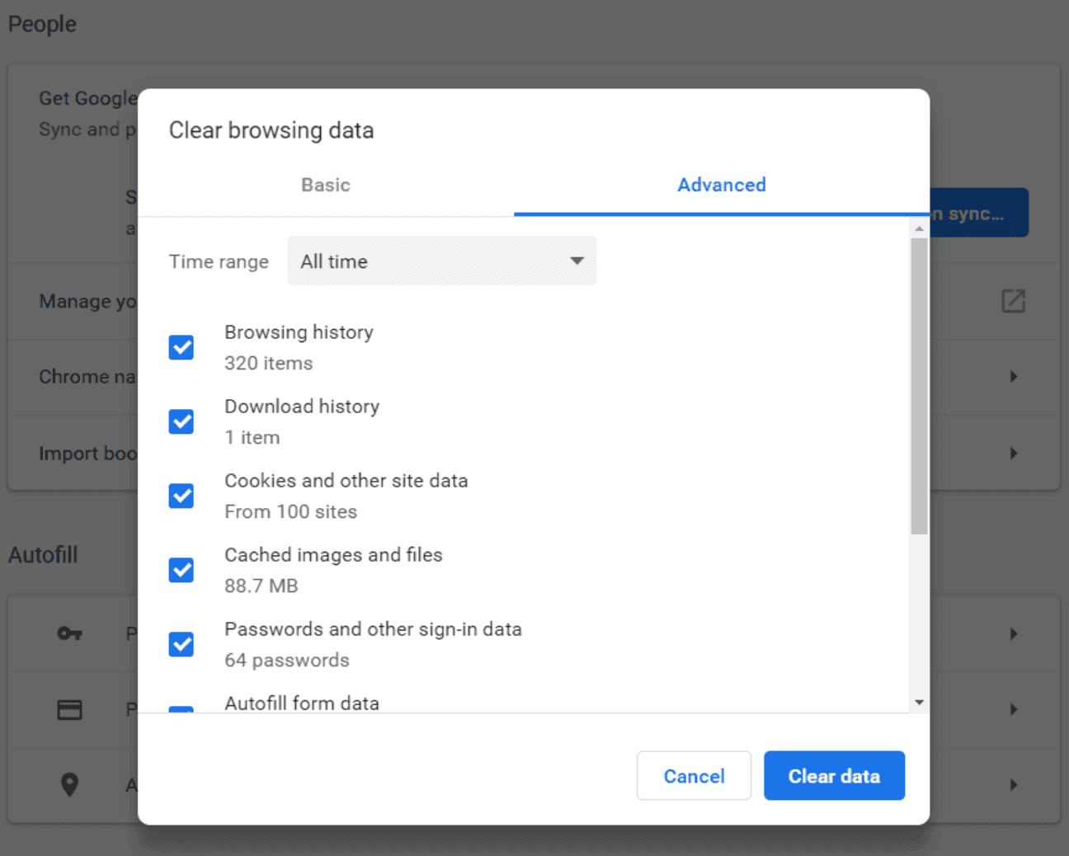
Task: Click the addresses location pin icon
Action: [69, 784]
